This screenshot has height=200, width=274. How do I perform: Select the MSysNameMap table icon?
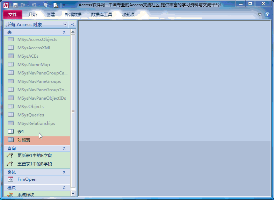click(x=11, y=64)
